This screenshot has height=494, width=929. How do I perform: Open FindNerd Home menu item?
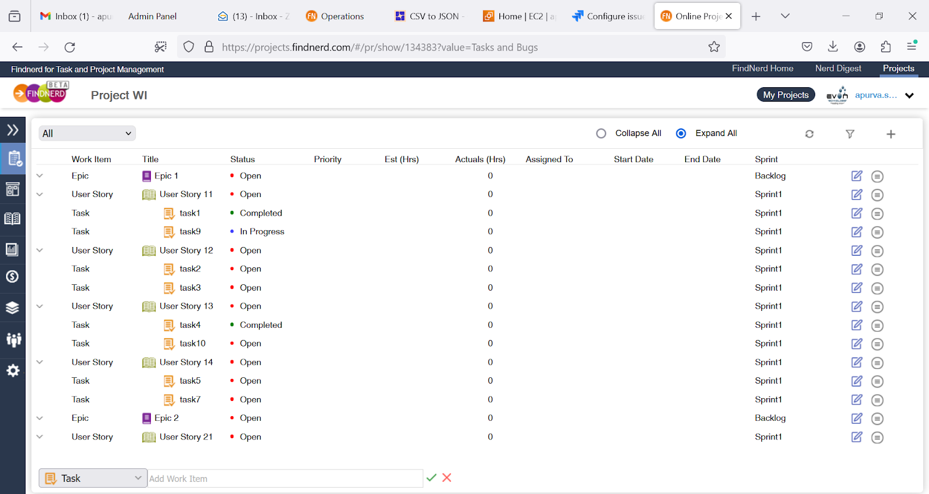[762, 69]
